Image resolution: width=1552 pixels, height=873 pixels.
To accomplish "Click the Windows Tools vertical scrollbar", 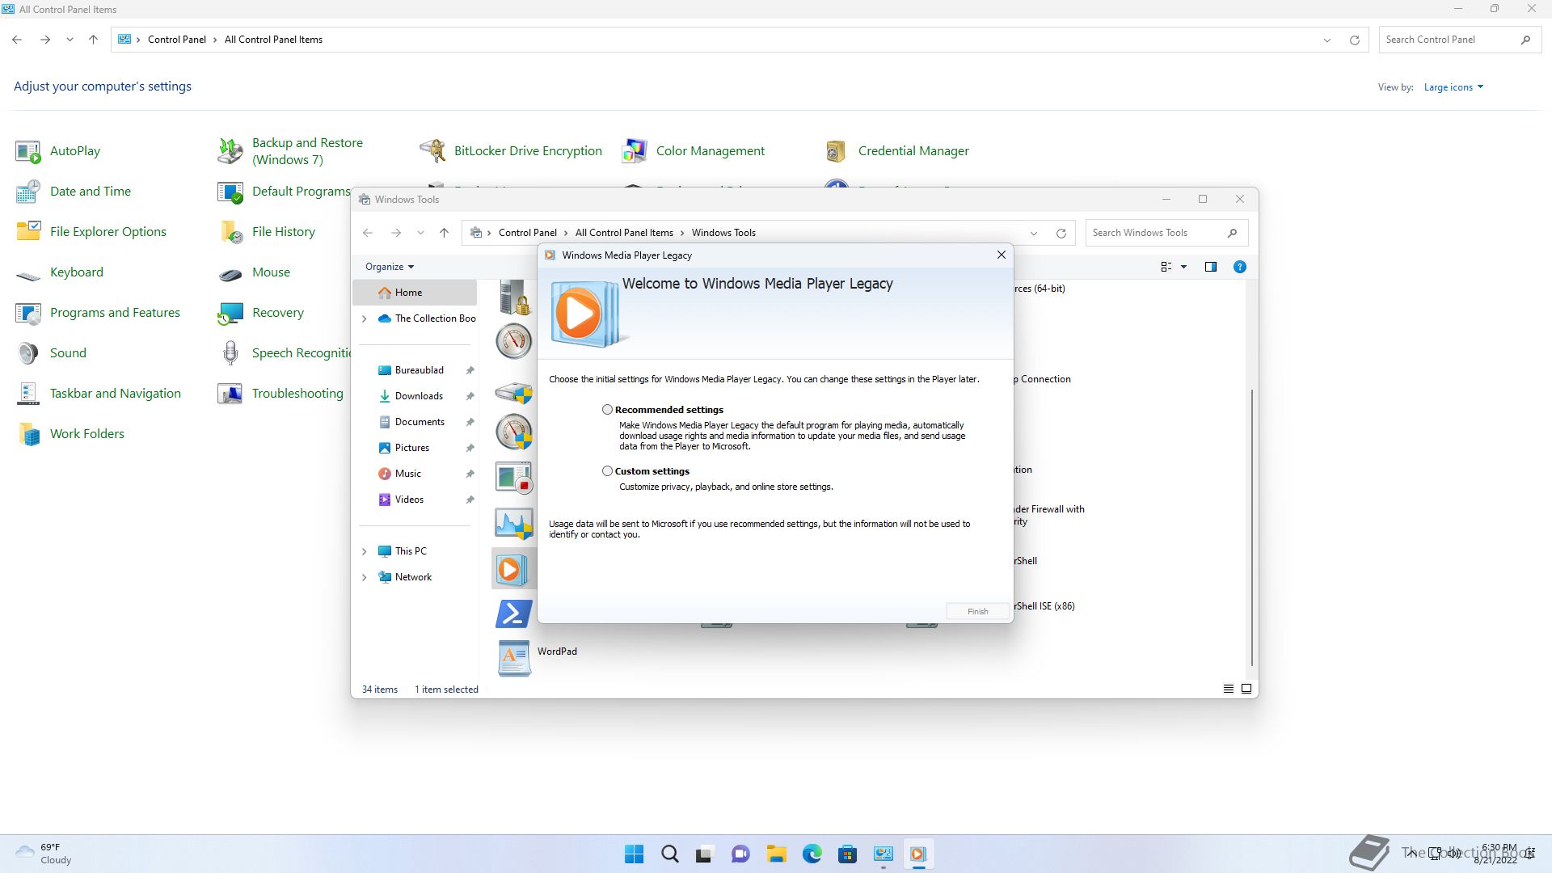I will (x=1252, y=527).
